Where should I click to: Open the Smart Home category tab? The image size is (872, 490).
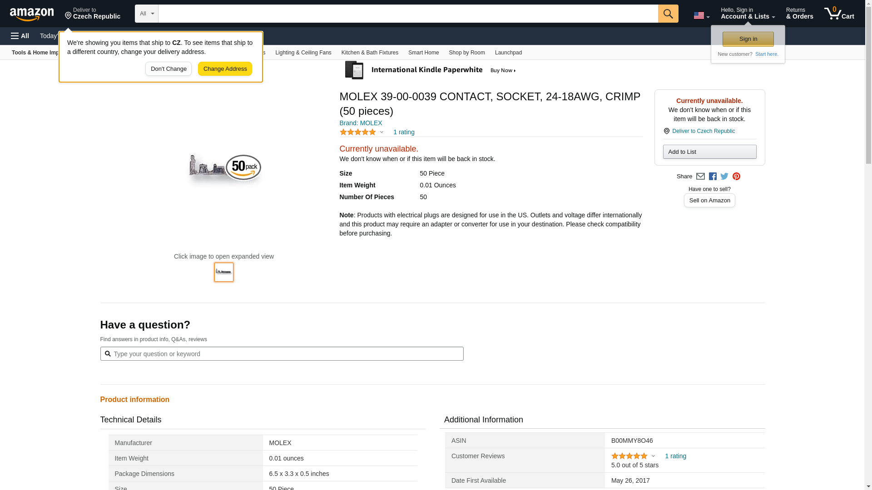423,53
